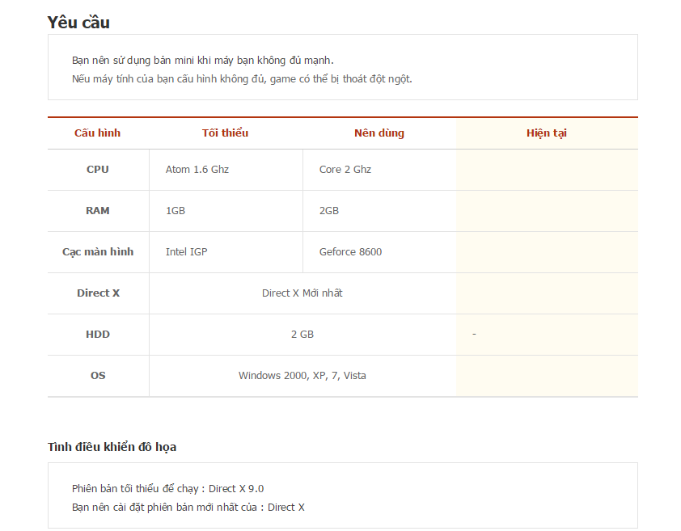
Task: Click the "Direct X 9.0" minimum version text
Action: [x=236, y=489]
